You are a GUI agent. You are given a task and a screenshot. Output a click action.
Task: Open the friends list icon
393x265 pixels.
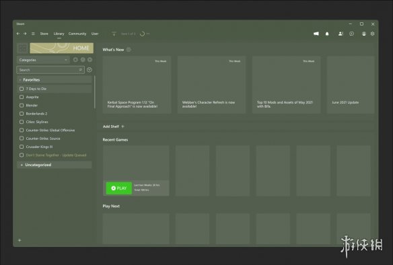point(341,34)
